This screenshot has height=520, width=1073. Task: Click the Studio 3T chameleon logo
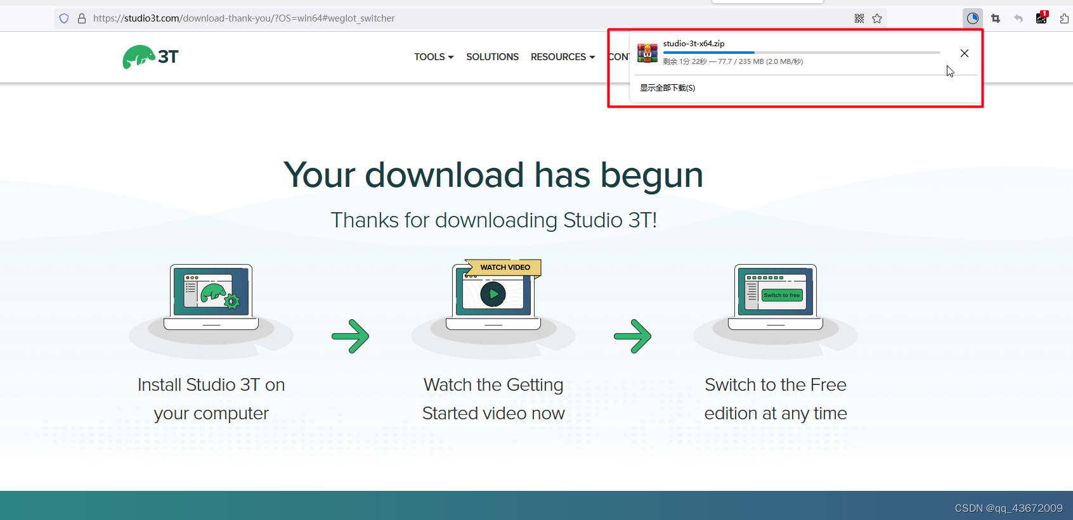(x=151, y=57)
